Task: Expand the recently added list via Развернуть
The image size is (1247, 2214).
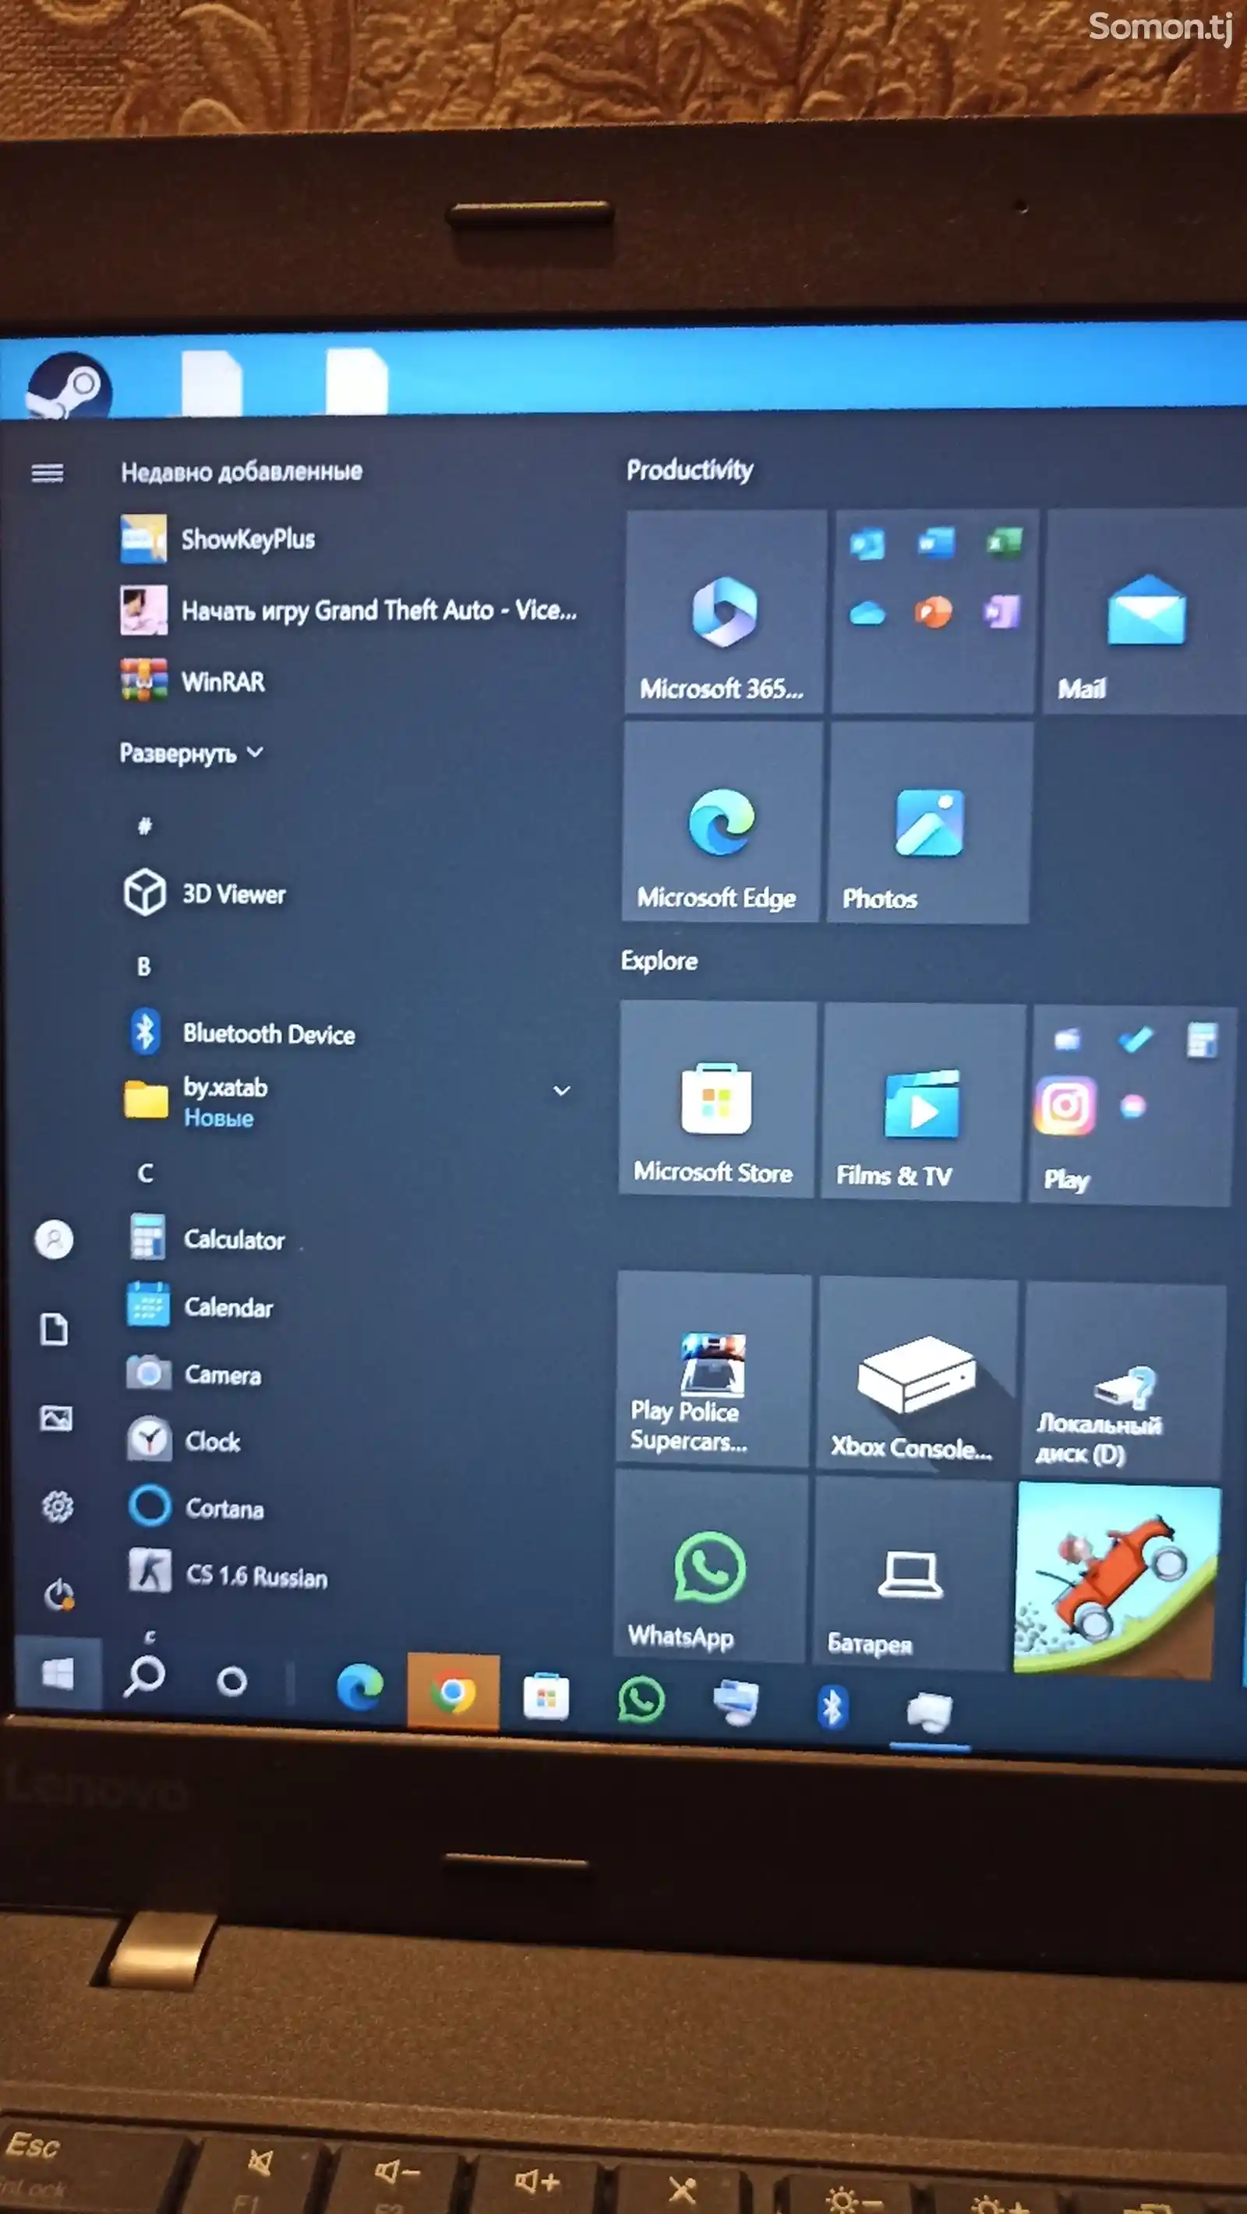Action: pyautogui.click(x=192, y=753)
